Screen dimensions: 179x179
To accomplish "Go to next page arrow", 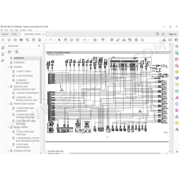I will tap(40, 40).
